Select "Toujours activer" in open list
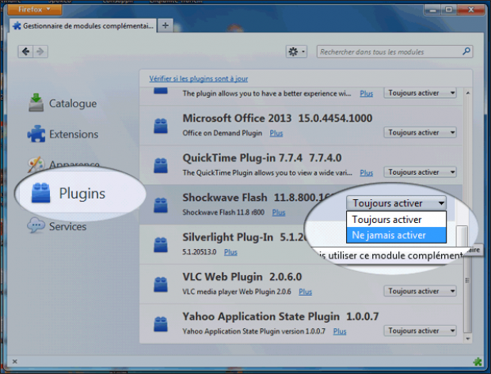 pyautogui.click(x=396, y=220)
